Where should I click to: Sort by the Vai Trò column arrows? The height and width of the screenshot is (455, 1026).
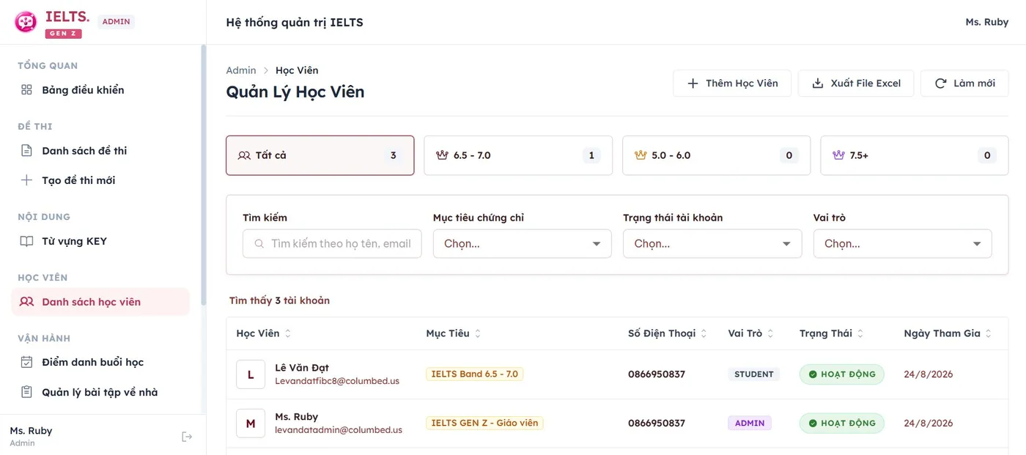(770, 333)
